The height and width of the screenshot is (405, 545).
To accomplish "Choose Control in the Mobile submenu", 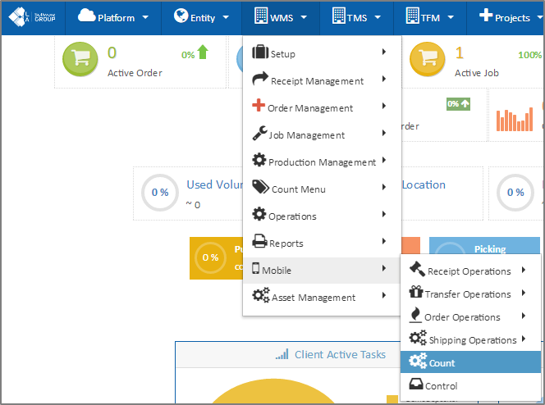I will 471,385.
